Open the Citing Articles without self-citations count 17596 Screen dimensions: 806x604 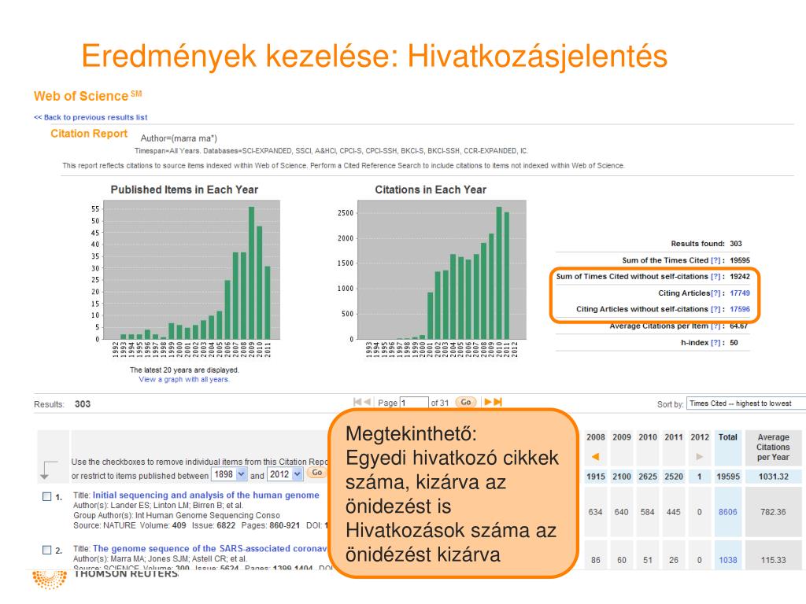[740, 309]
